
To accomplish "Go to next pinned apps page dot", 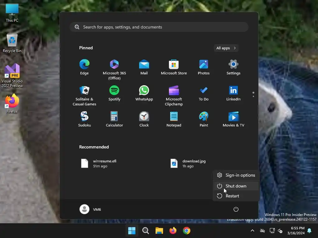I will [x=253, y=96].
